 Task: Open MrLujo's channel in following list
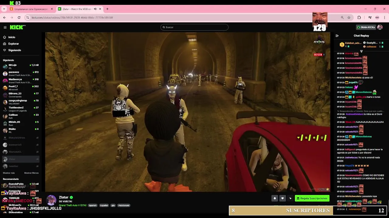click(21, 66)
